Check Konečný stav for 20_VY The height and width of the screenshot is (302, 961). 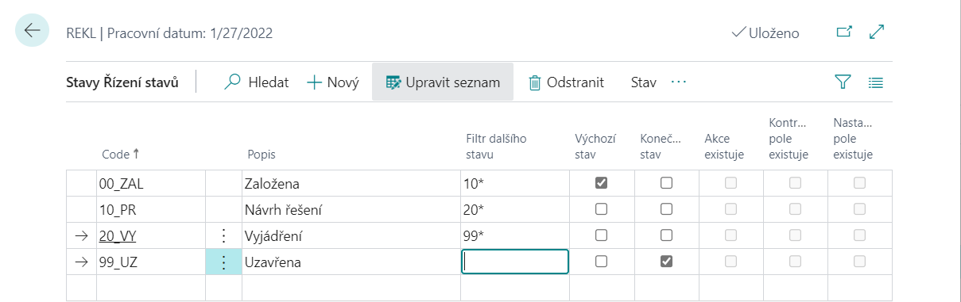667,235
